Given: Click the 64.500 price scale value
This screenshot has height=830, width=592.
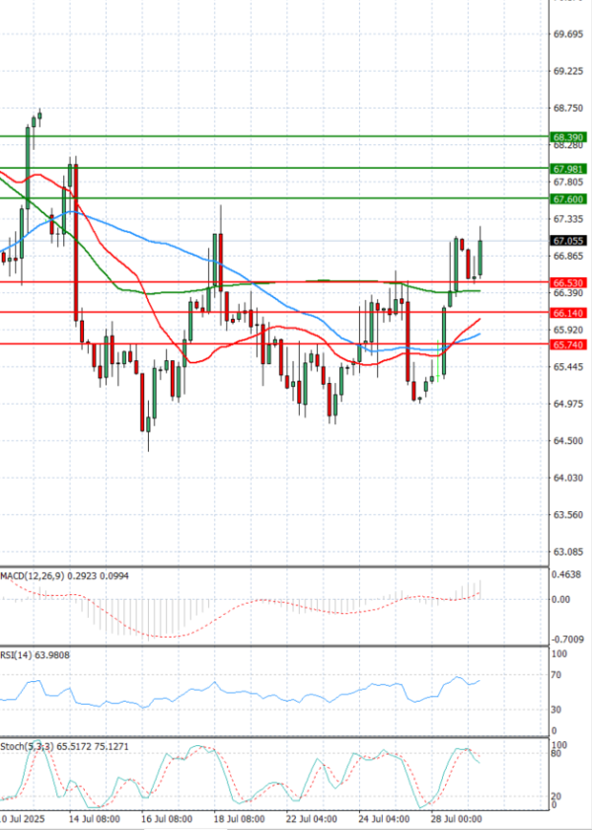Looking at the screenshot, I should click(x=567, y=441).
